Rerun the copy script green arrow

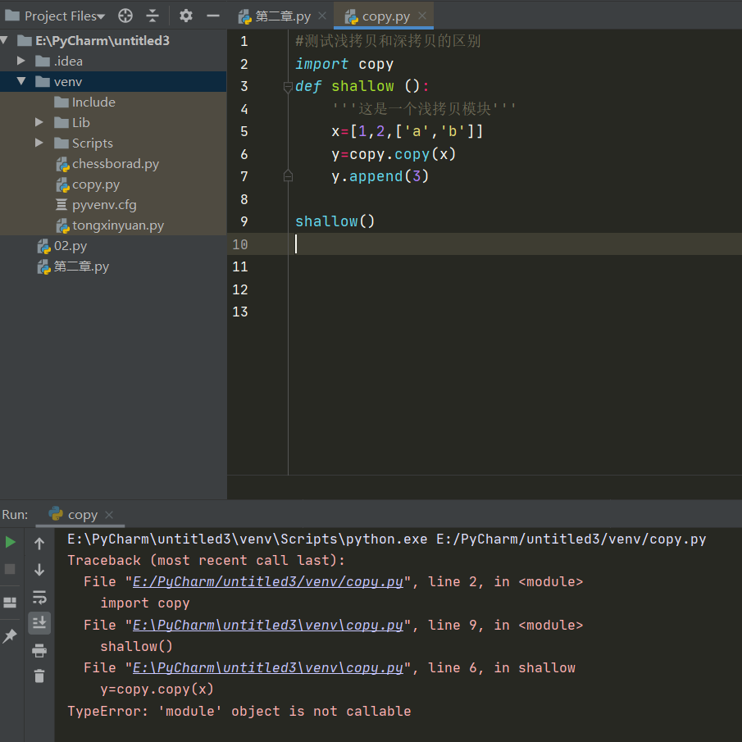tap(11, 542)
